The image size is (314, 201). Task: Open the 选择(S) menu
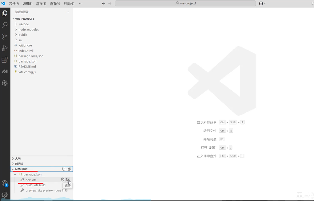click(41, 3)
